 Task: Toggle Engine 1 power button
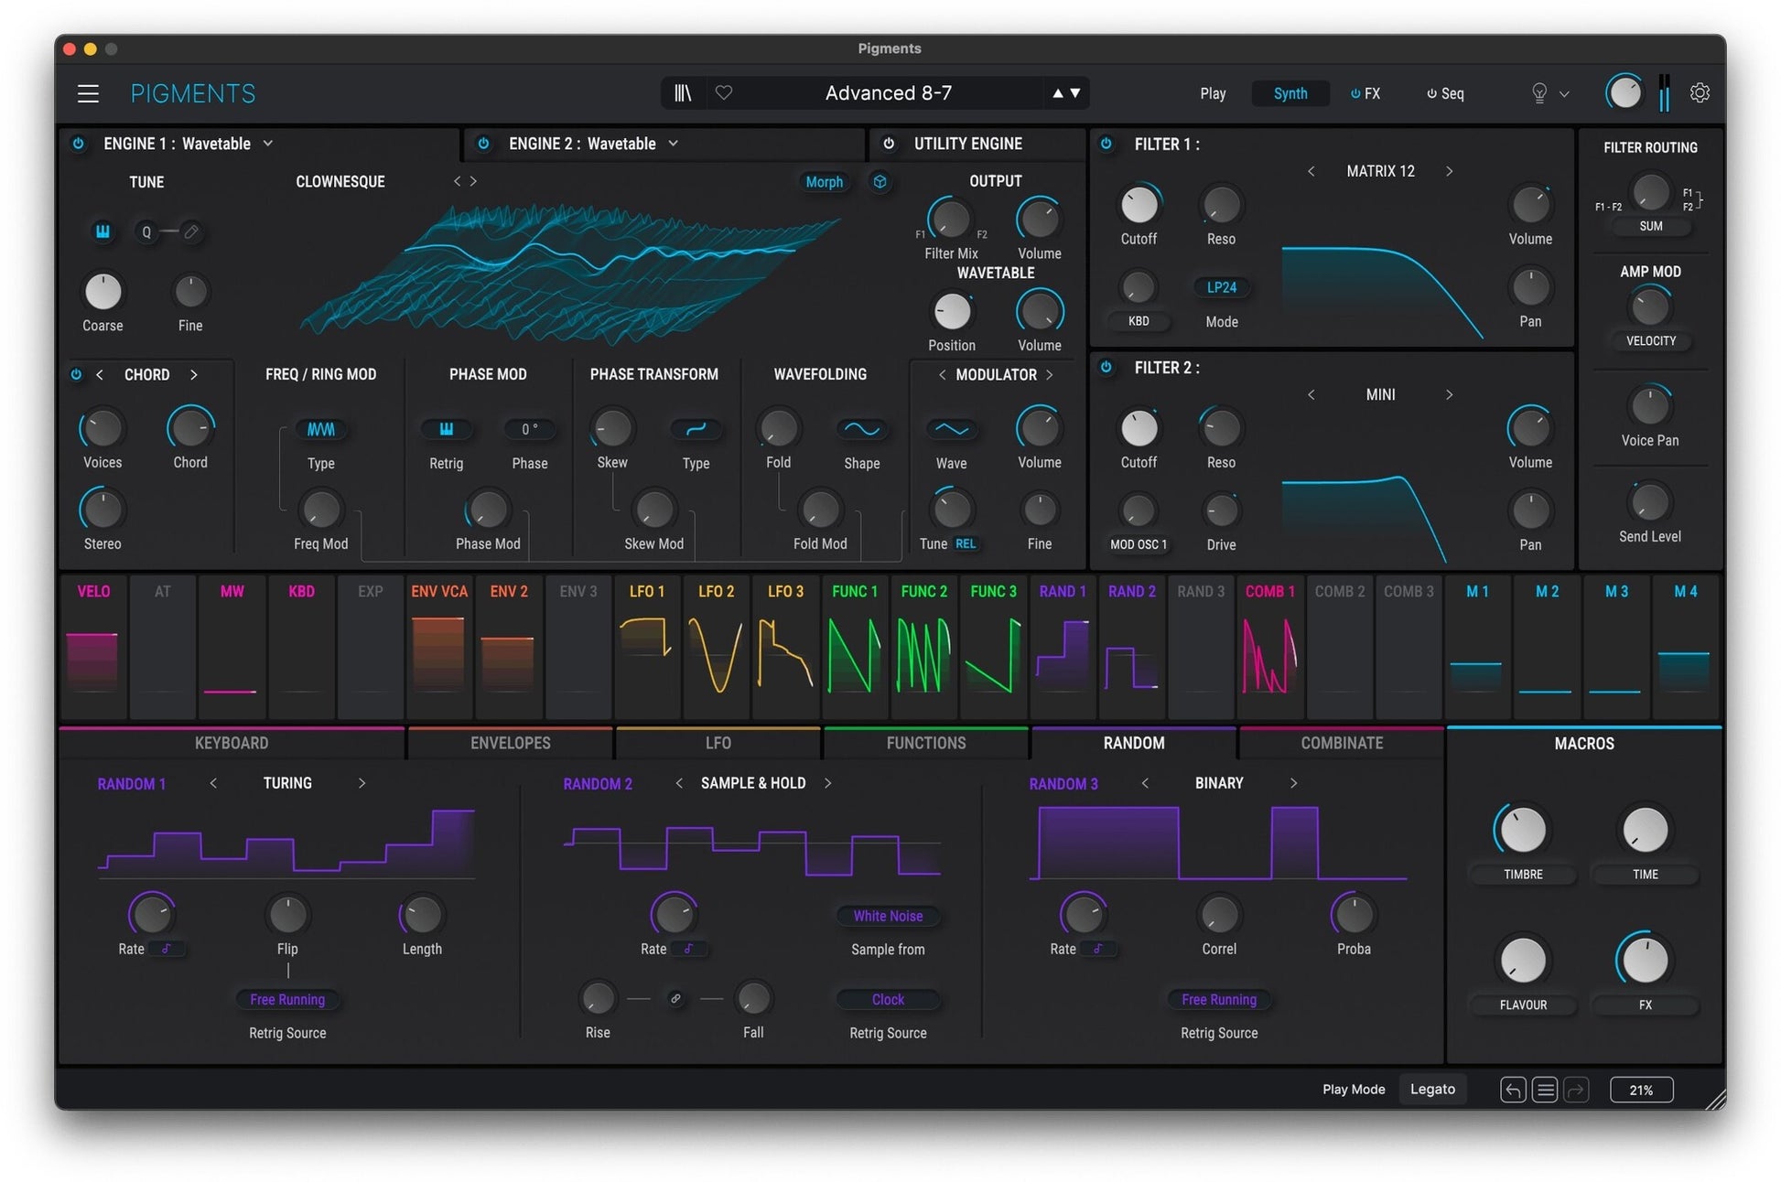[79, 144]
